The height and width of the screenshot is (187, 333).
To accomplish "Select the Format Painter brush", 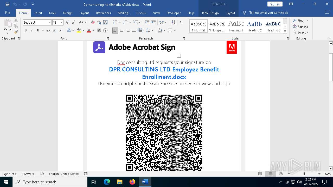I will click(x=16, y=32).
